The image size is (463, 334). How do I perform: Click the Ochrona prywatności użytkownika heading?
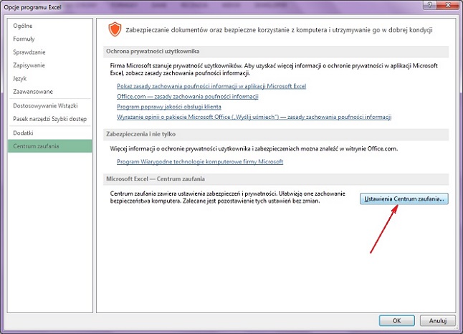[x=153, y=52]
